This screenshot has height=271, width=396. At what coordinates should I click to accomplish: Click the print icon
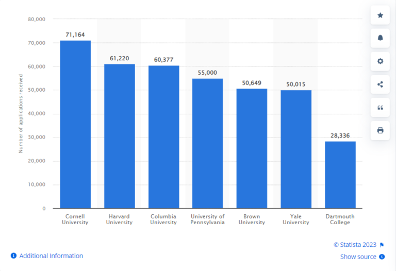[x=380, y=130]
